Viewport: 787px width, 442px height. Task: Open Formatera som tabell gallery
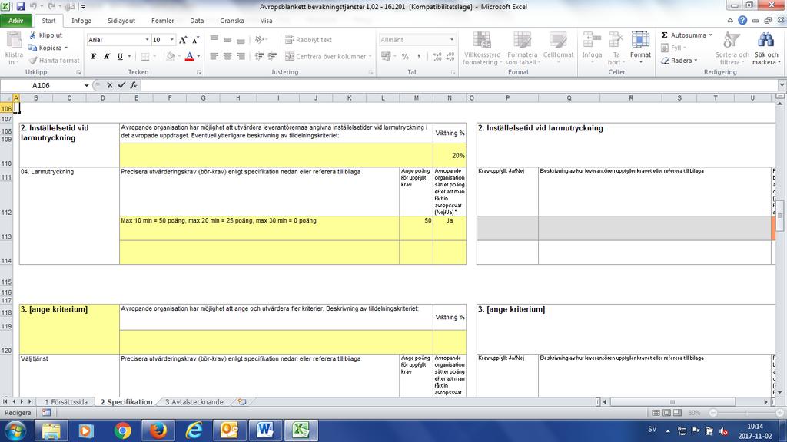tap(522, 48)
